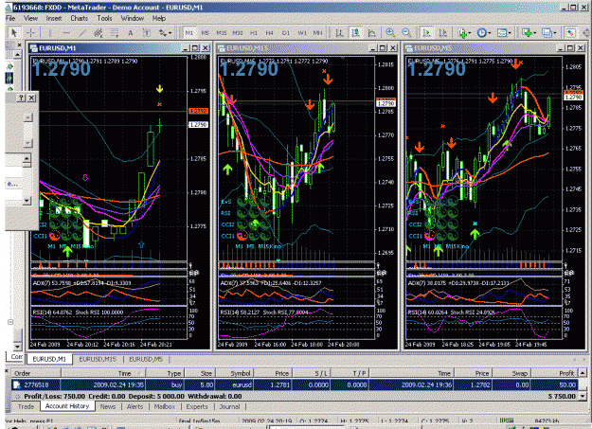Expand the periods dropdown arrow
This screenshot has height=429, width=592.
(490, 33)
